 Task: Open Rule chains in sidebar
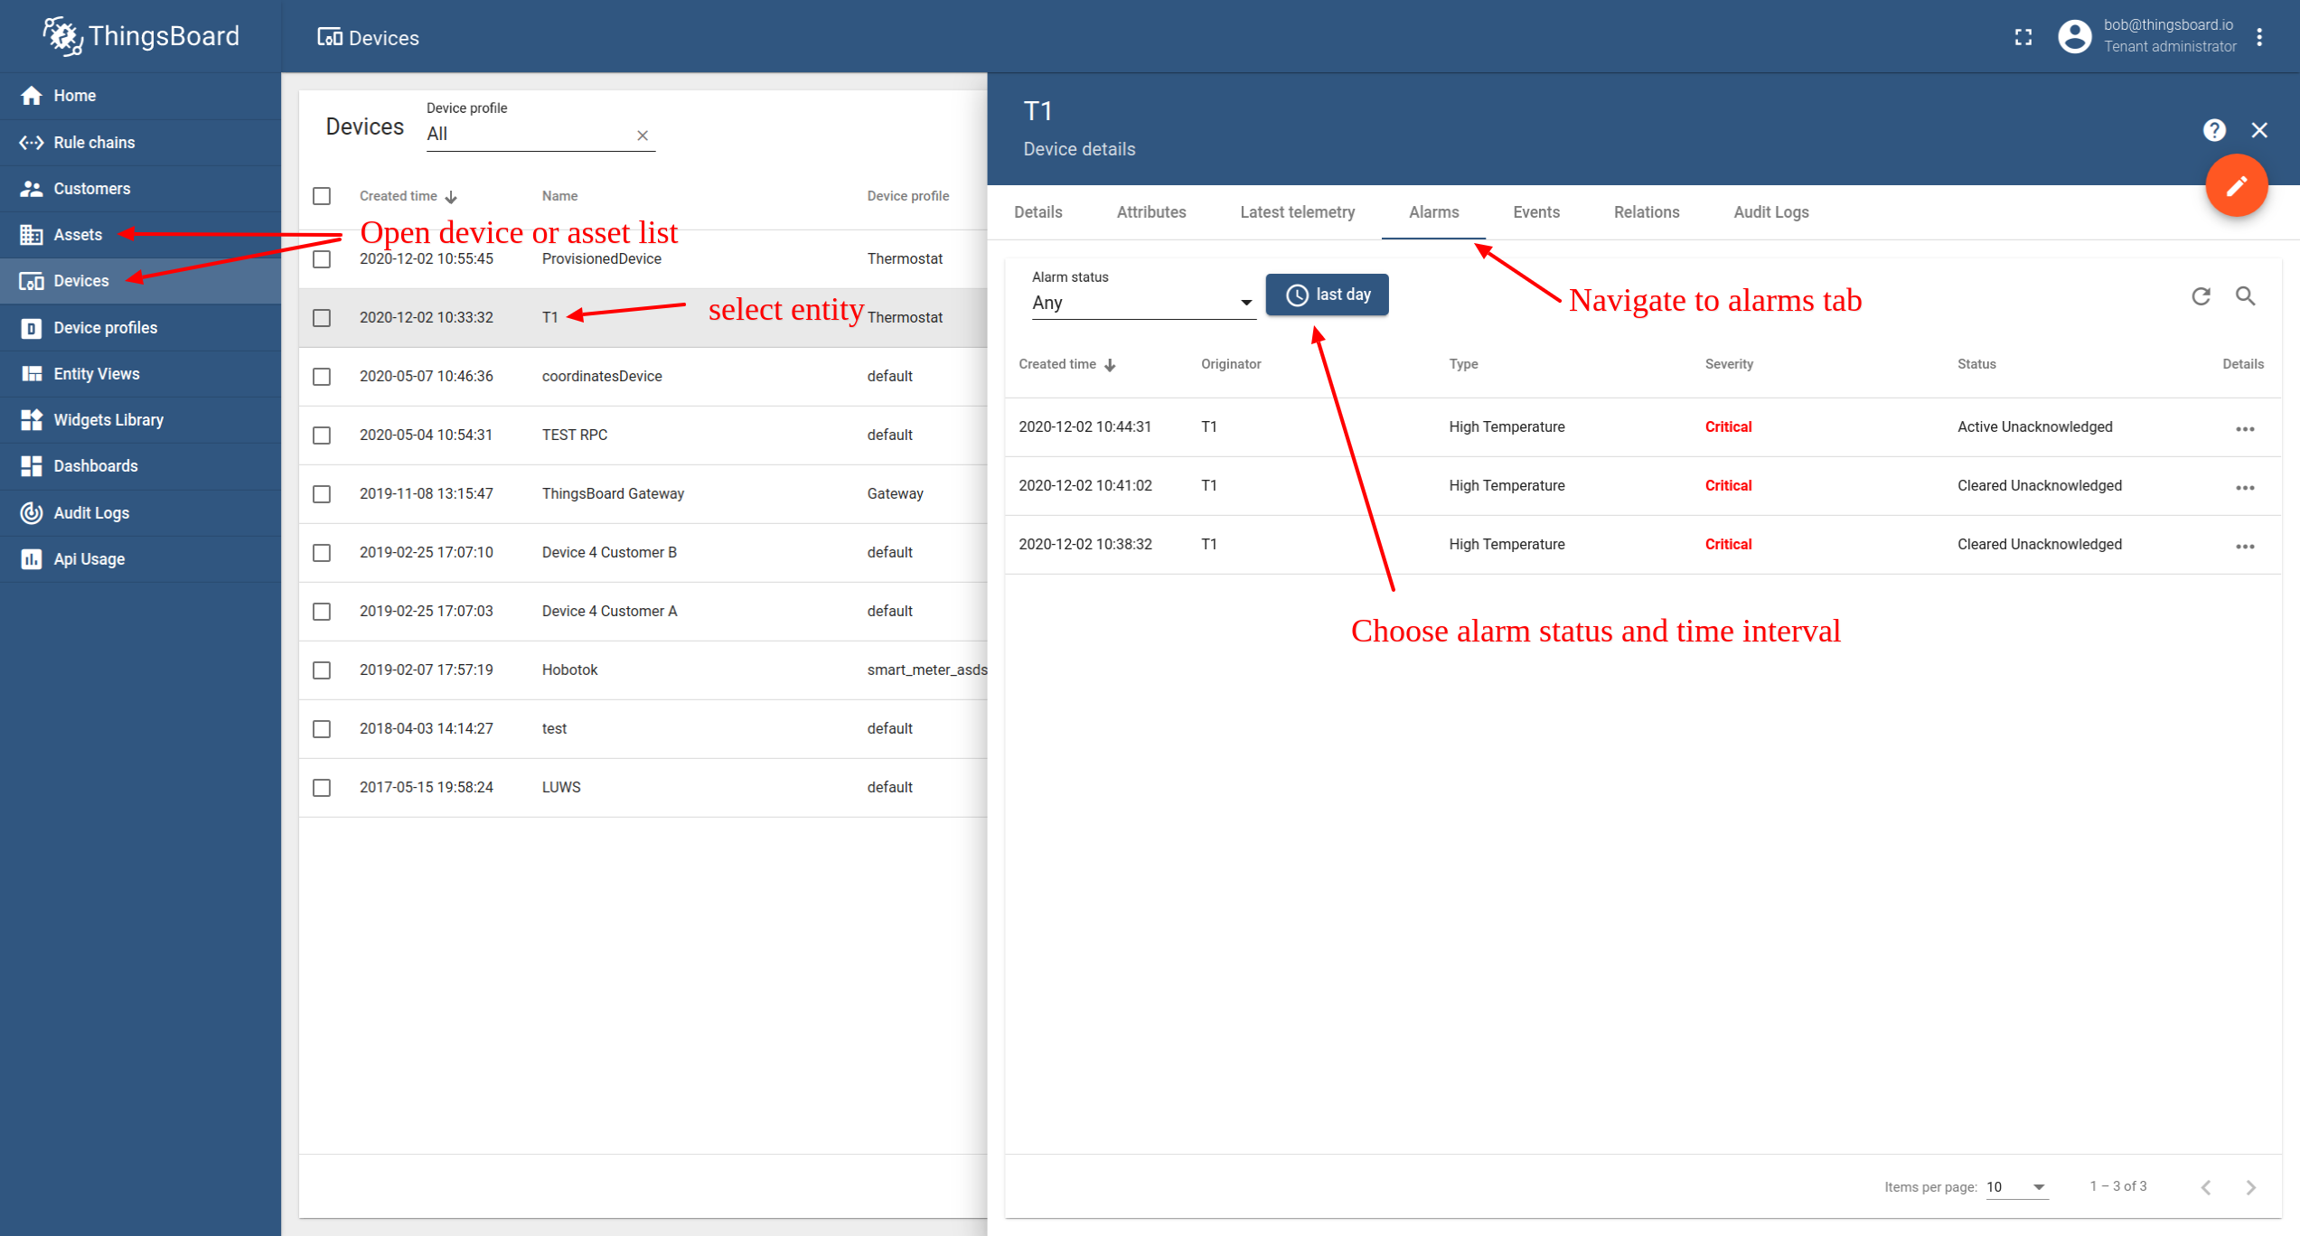click(x=93, y=143)
